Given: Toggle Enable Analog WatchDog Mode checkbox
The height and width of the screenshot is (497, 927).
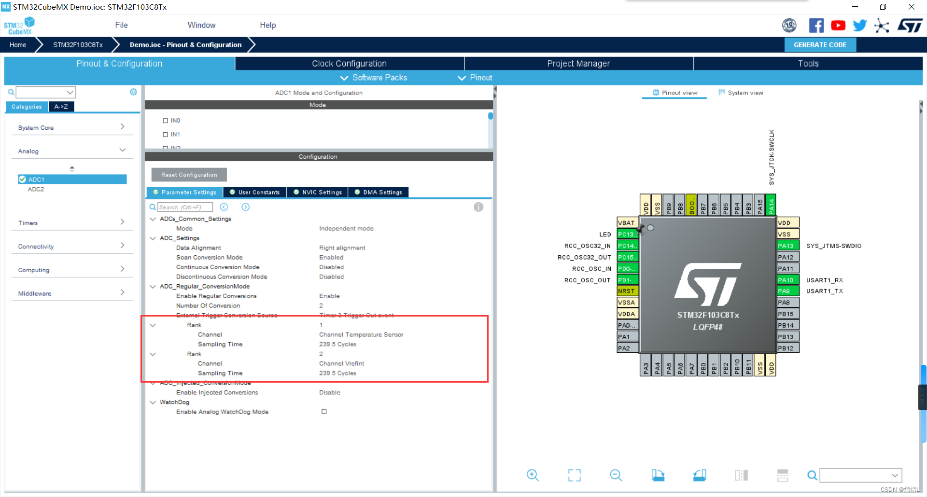Looking at the screenshot, I should [x=324, y=412].
